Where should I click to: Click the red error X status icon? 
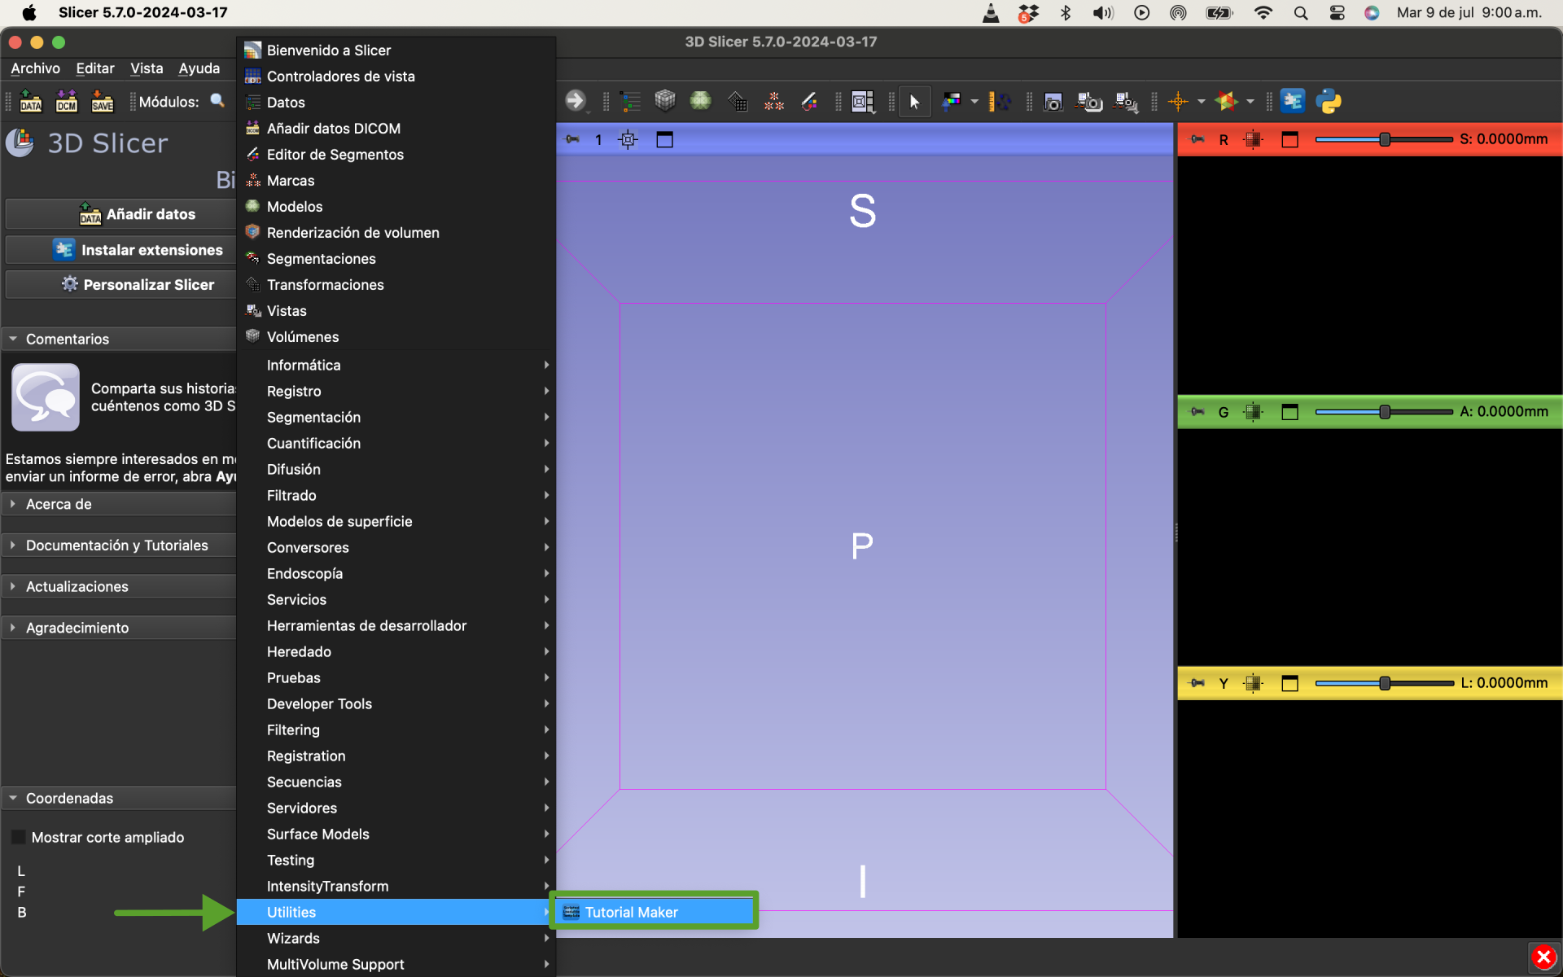1543,957
